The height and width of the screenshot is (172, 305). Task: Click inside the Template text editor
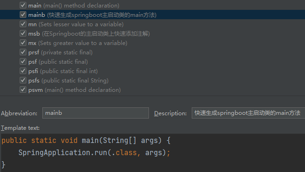pyautogui.click(x=152, y=153)
